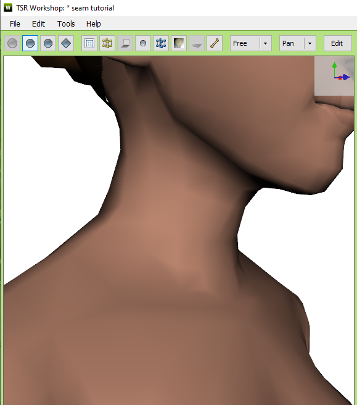Click the Edit button in toolbar

click(338, 43)
